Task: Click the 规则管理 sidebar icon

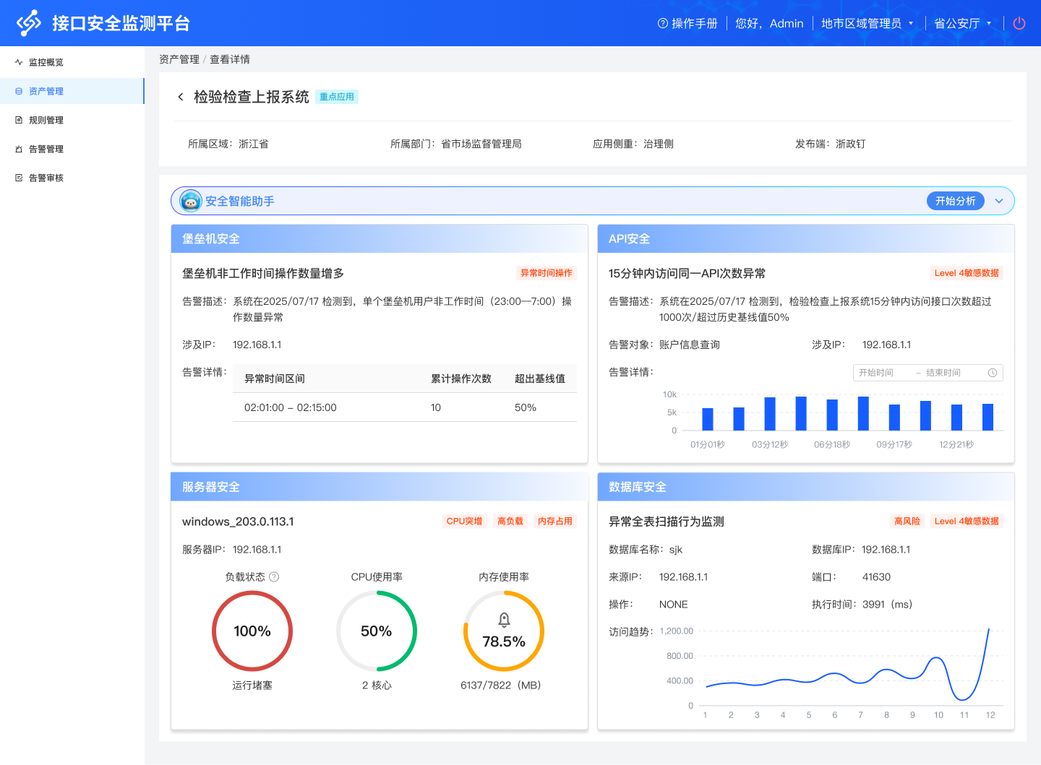Action: coord(19,120)
